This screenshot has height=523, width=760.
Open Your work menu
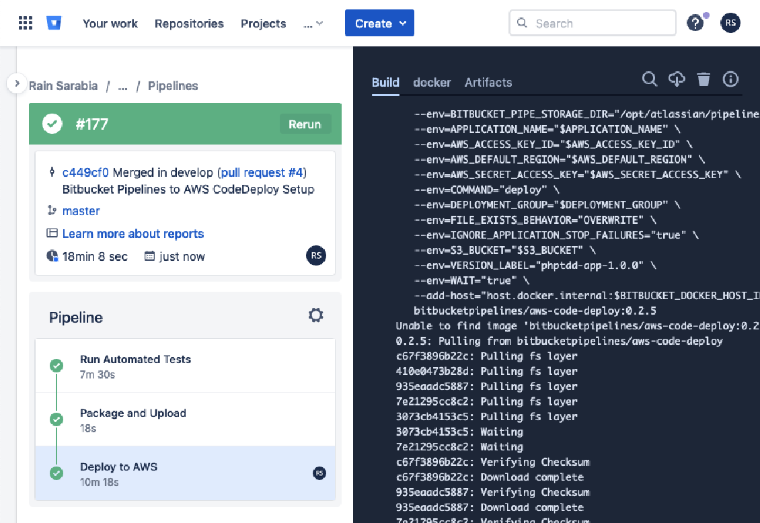(x=110, y=24)
